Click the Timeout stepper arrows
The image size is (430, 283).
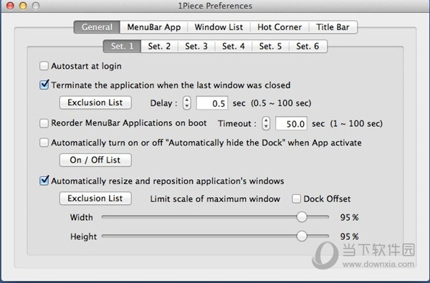pyautogui.click(x=266, y=123)
